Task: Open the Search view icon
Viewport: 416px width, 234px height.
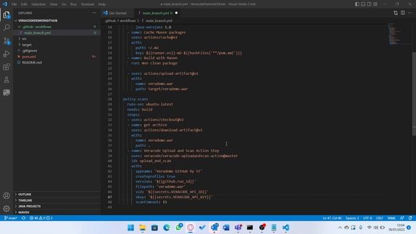Action: 6,27
